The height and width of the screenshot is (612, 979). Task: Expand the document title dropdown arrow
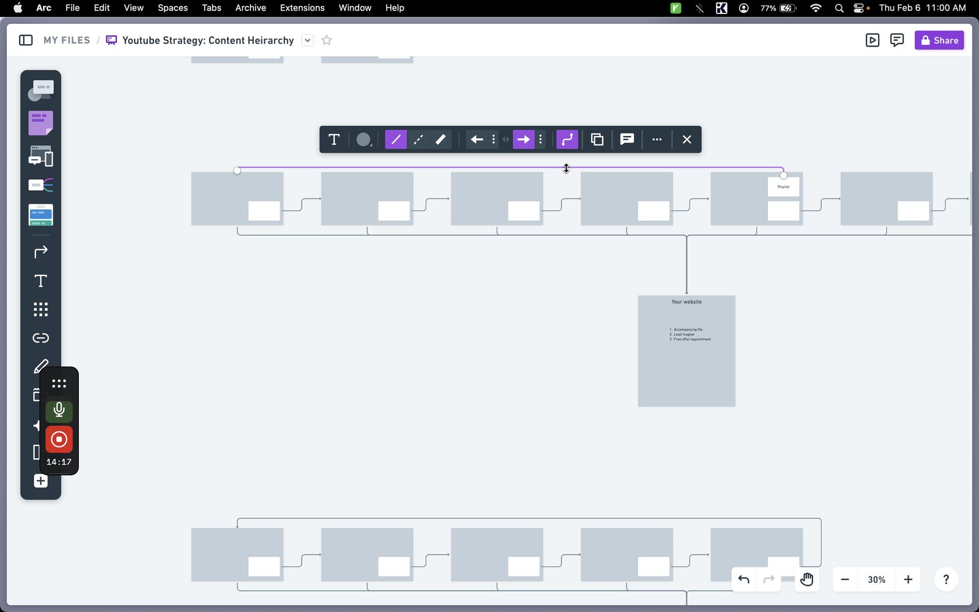(x=308, y=40)
